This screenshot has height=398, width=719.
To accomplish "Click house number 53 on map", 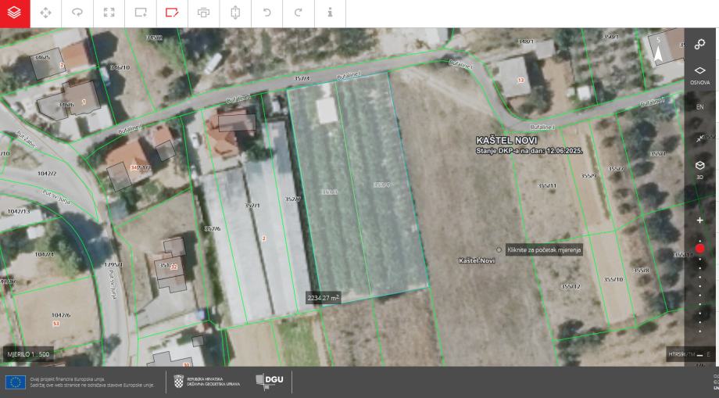I will [56, 324].
